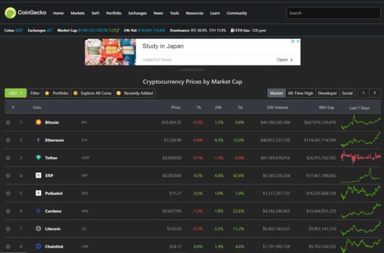
Task: Open the Polkadot coin link
Action: [54, 194]
